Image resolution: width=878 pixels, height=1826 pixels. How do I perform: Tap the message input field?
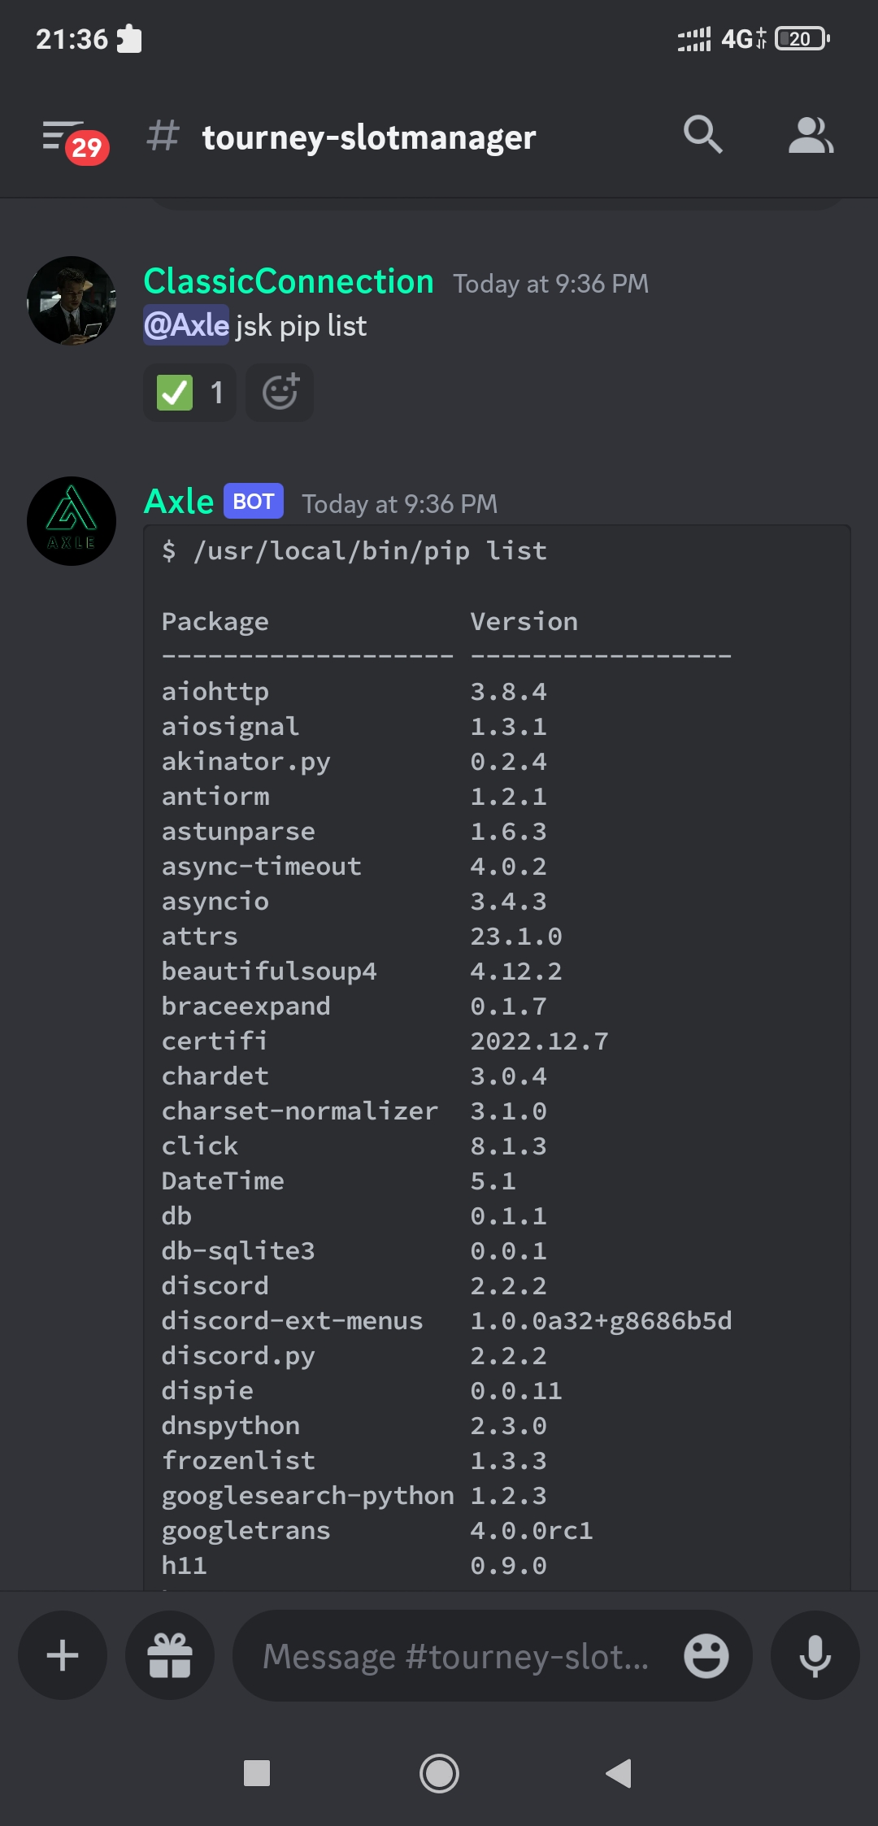coord(455,1655)
